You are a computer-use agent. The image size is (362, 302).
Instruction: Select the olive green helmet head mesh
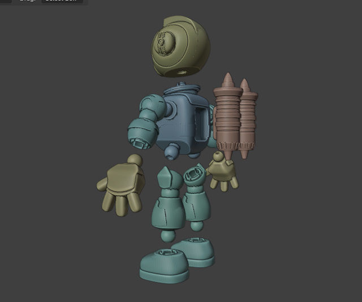(181, 46)
